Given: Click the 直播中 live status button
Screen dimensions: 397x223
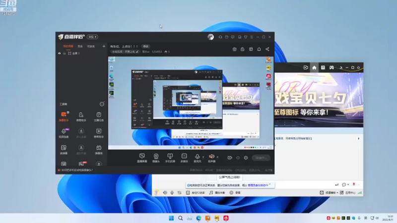Looking at the screenshot, I should pyautogui.click(x=261, y=158).
